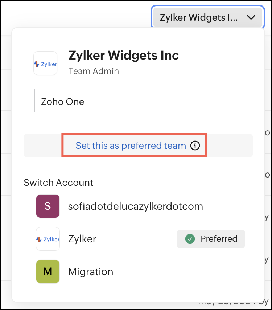The width and height of the screenshot is (272, 310).
Task: Click the purple S account avatar
Action: (48, 206)
